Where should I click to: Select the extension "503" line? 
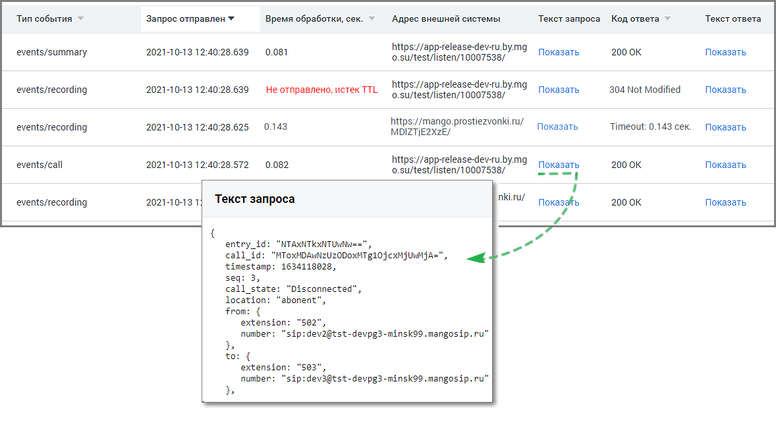pyautogui.click(x=283, y=368)
